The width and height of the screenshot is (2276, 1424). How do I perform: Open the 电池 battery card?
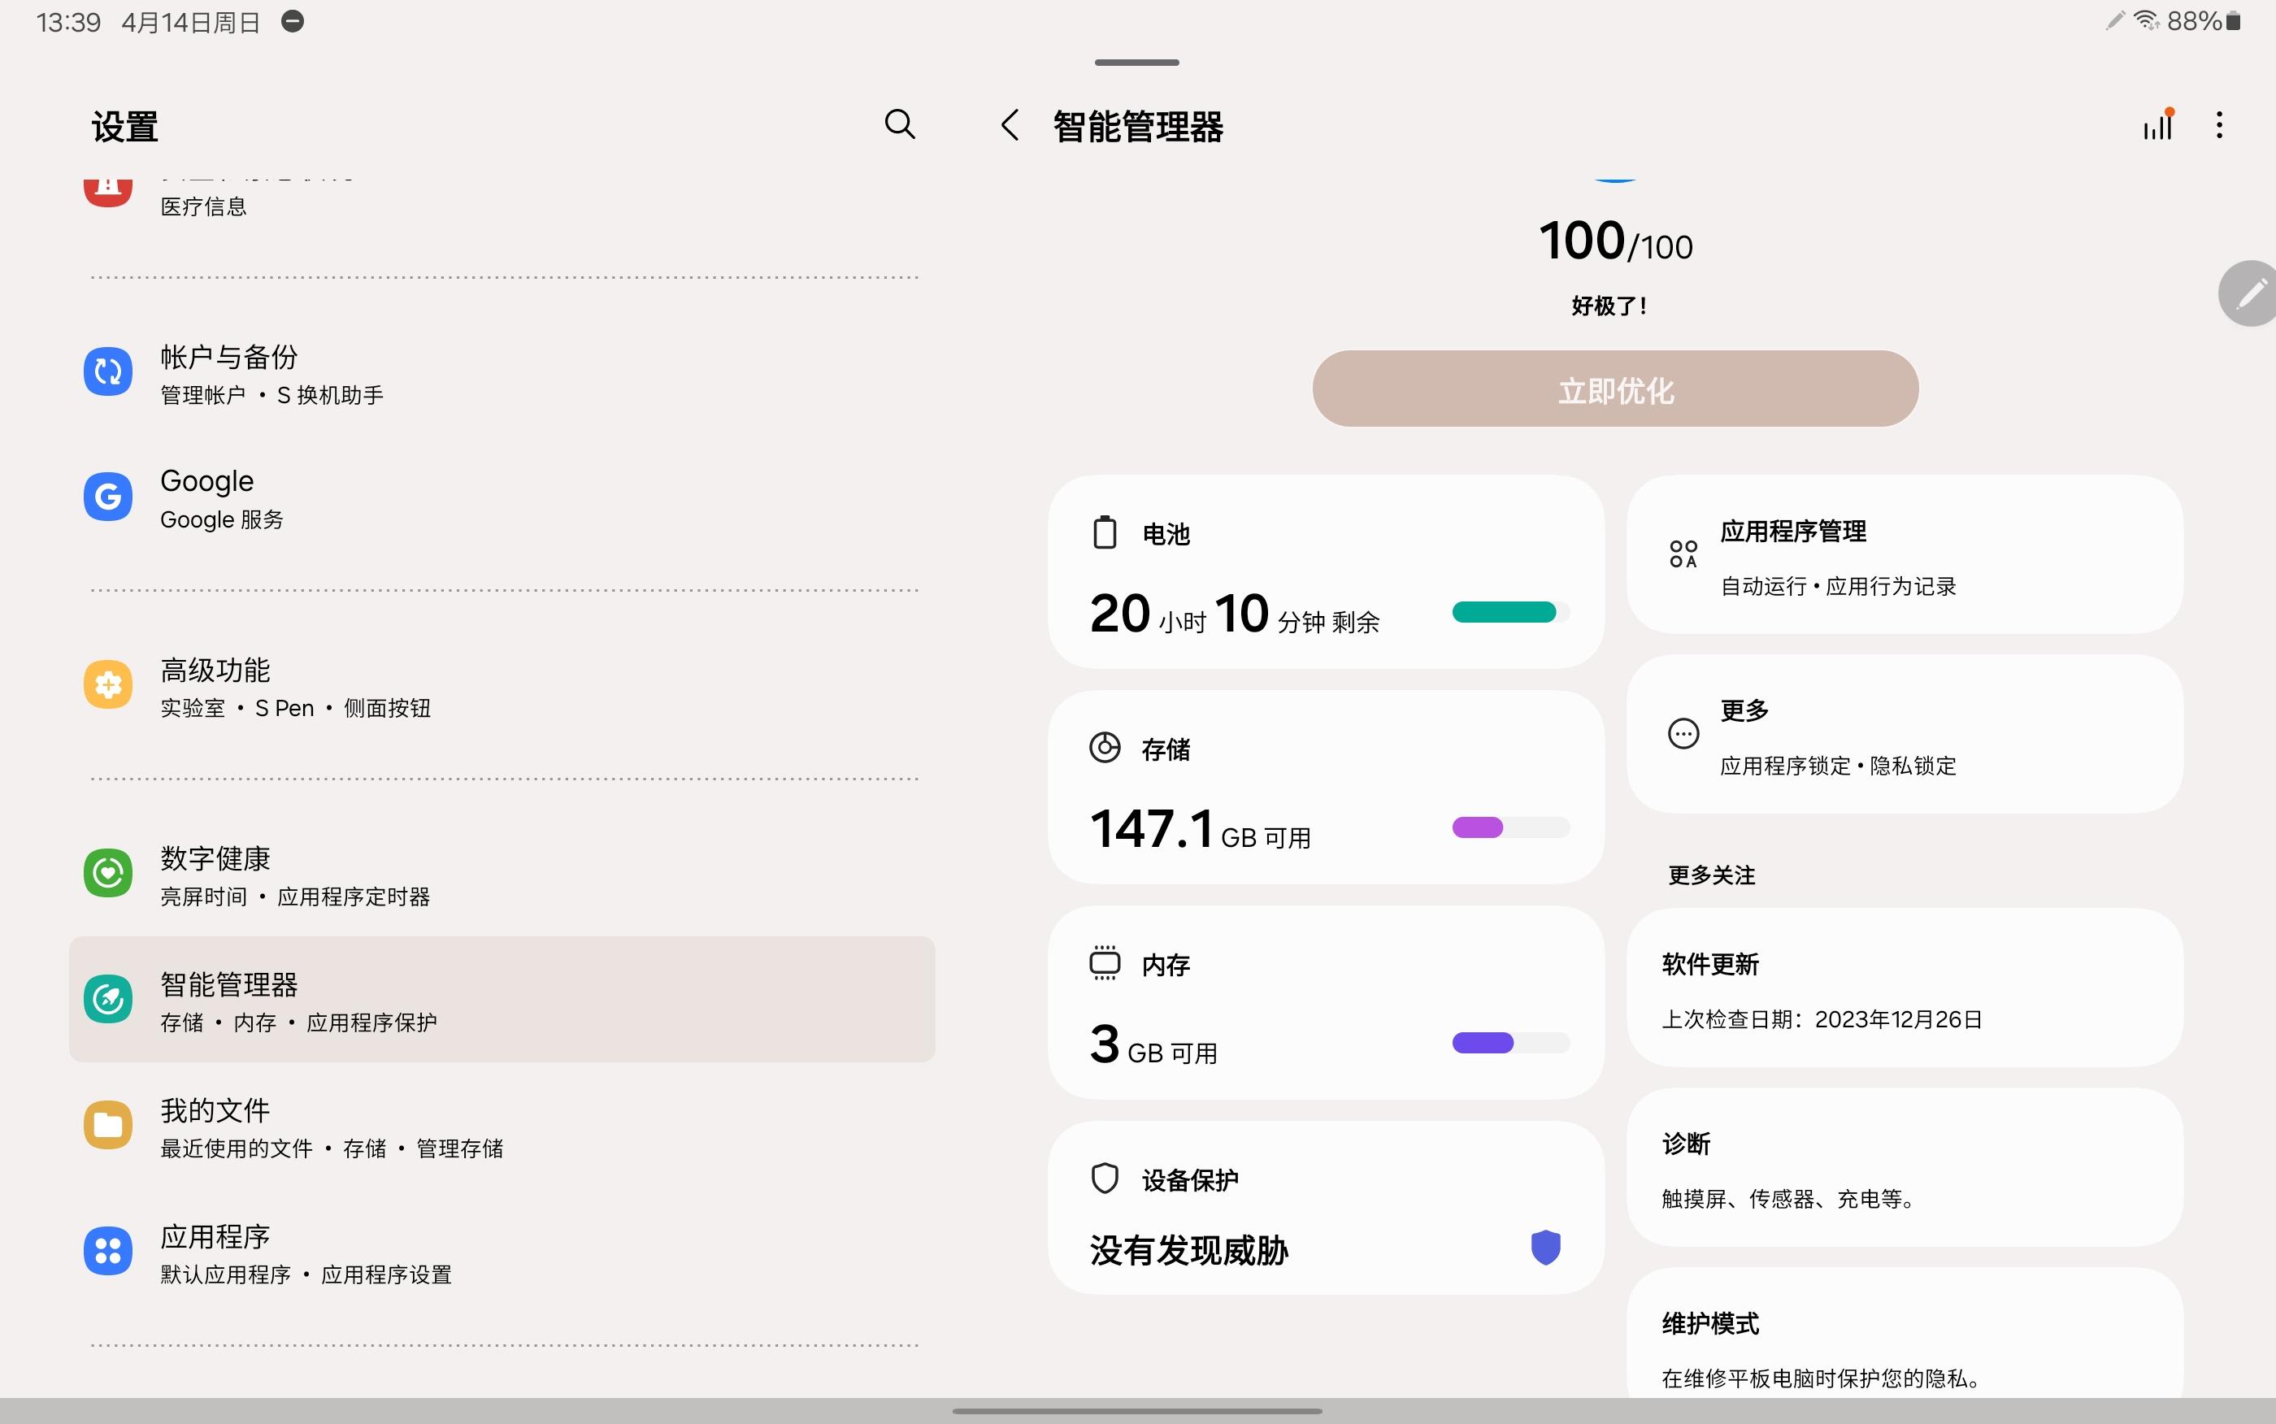(1325, 573)
